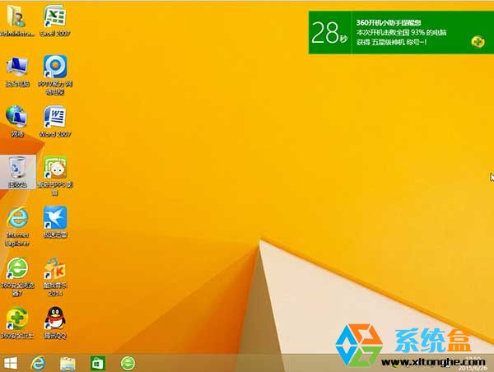Open Internet Explorer from the taskbar
Screen dimensions: 494x372
click(x=38, y=363)
